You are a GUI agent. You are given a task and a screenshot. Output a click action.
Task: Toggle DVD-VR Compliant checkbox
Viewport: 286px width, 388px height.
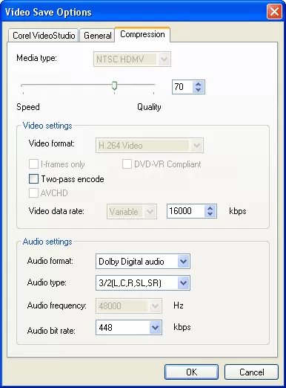click(127, 164)
